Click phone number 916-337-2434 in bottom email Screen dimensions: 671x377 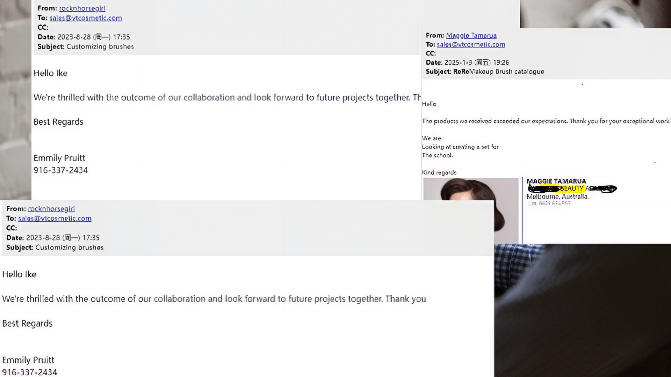[x=29, y=372]
